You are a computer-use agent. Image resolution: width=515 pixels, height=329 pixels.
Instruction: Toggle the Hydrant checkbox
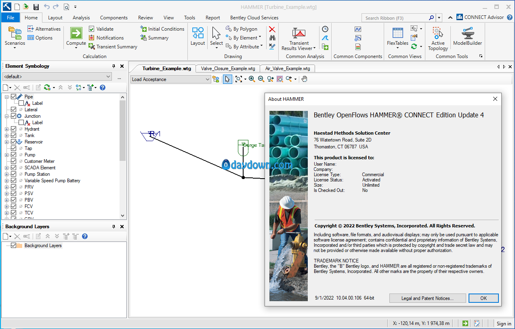click(14, 129)
